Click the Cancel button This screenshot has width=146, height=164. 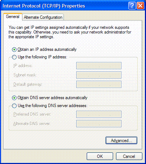(x=129, y=156)
